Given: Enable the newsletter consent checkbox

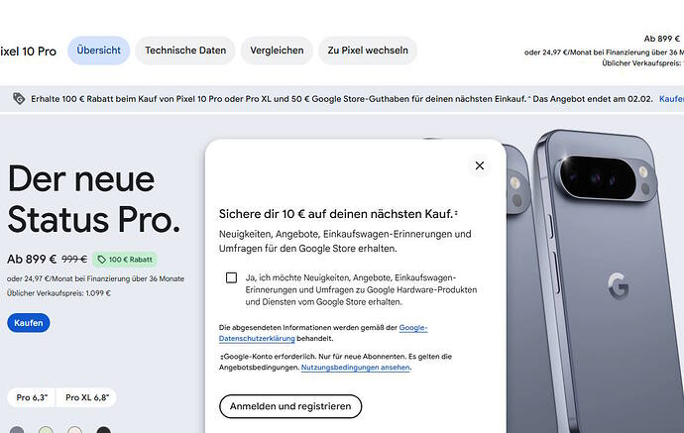Looking at the screenshot, I should point(231,277).
